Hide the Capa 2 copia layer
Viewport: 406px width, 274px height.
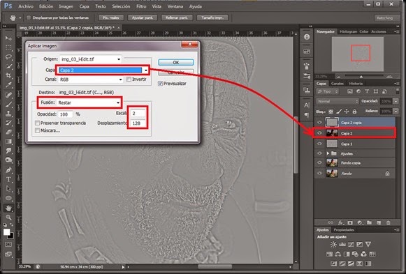pyautogui.click(x=319, y=123)
